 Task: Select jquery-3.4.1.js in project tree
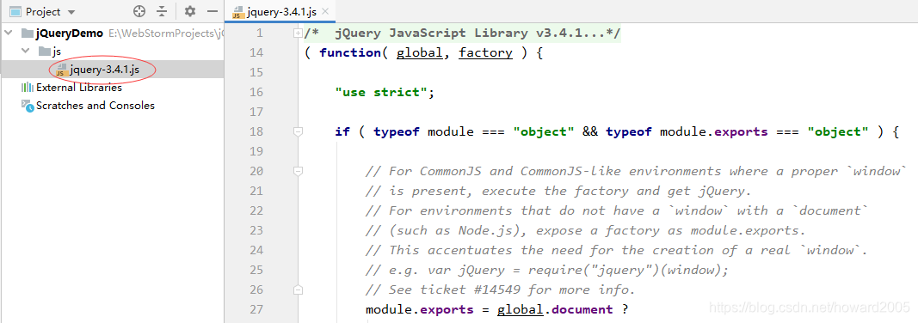(x=105, y=70)
